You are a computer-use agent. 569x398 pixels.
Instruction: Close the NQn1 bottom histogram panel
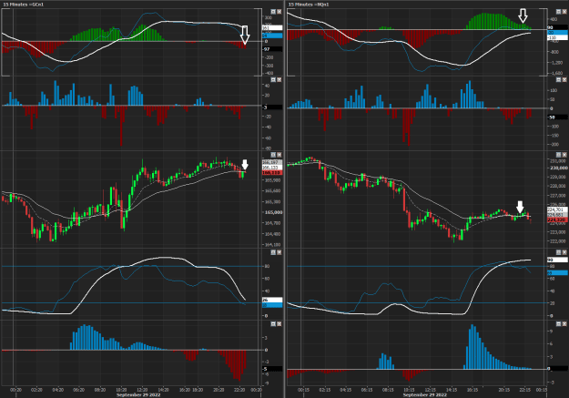click(564, 323)
